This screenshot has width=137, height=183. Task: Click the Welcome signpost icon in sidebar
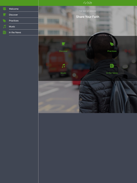click(x=4, y=9)
